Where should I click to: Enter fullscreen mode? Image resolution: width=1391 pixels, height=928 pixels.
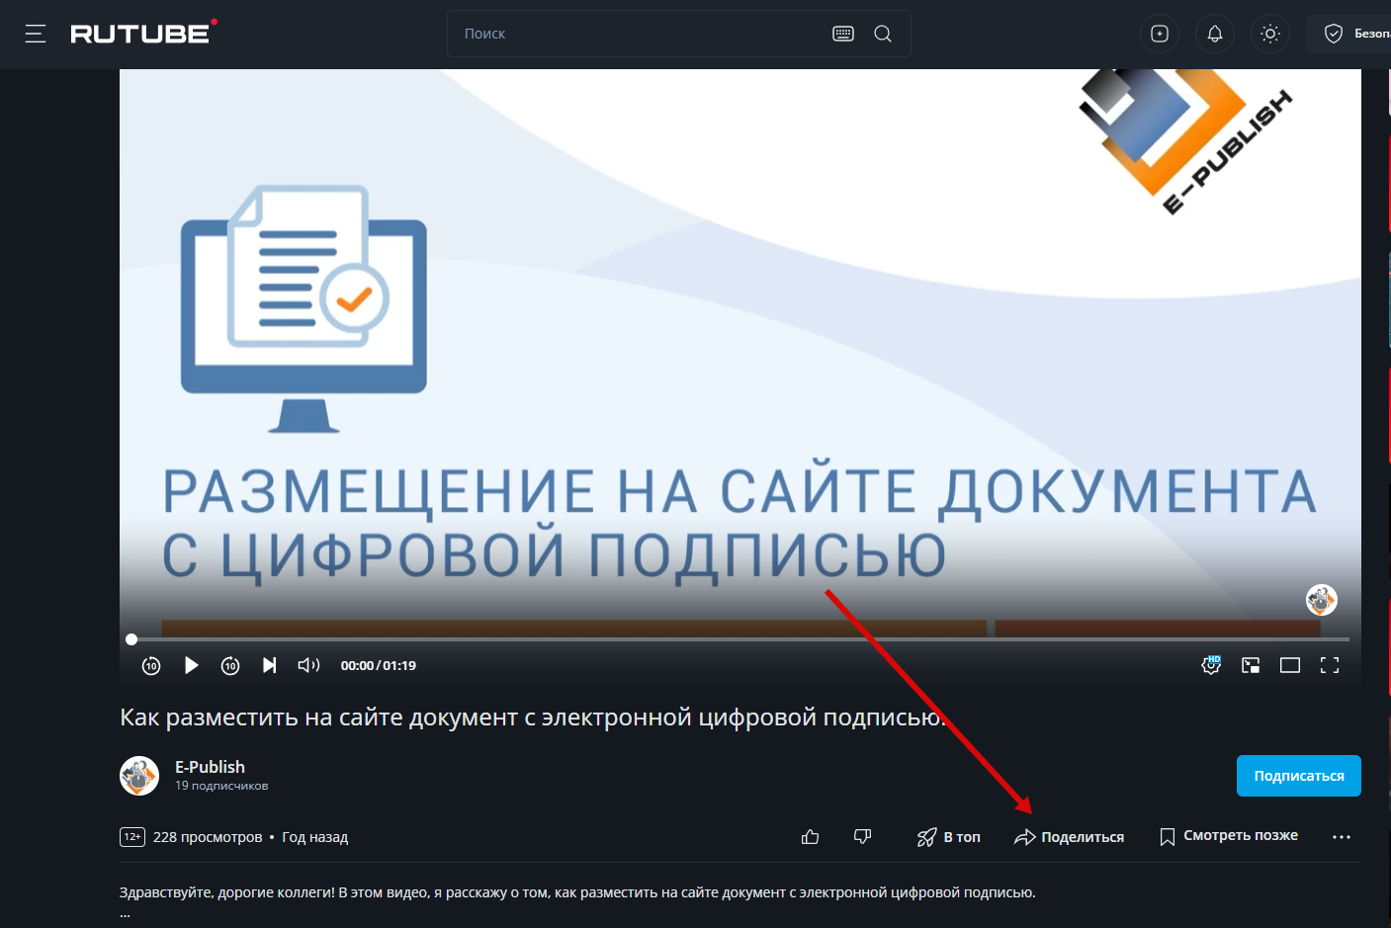(1330, 665)
